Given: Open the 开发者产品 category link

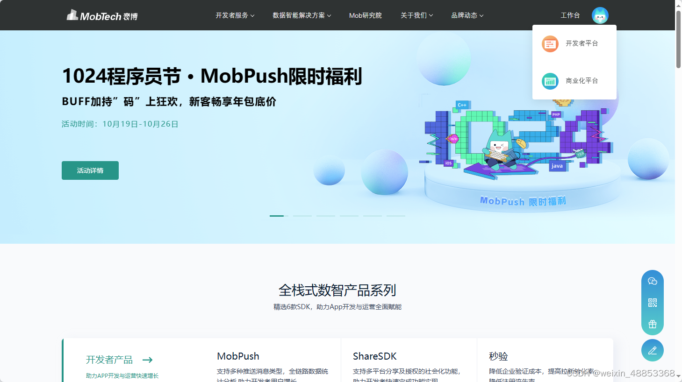Looking at the screenshot, I should pos(109,360).
